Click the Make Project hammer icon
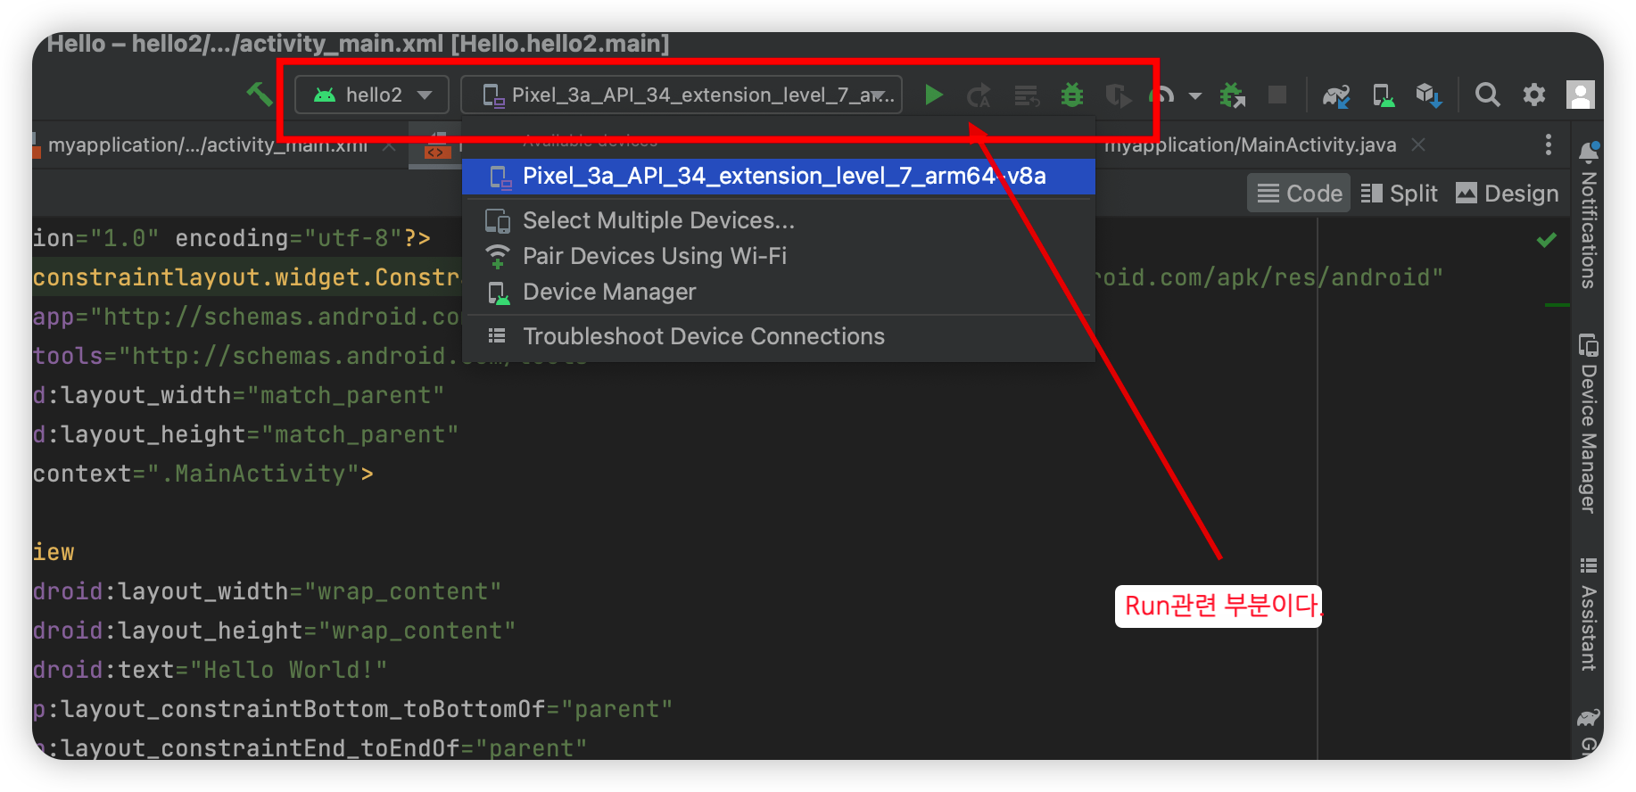Viewport: 1636px width, 792px height. [x=259, y=94]
